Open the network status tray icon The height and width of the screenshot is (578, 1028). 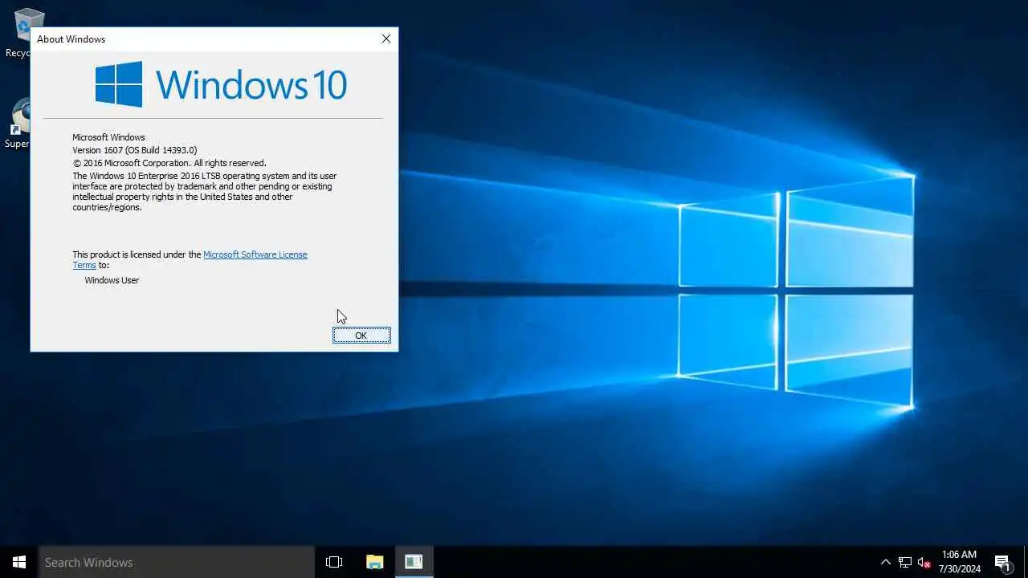pyautogui.click(x=905, y=562)
